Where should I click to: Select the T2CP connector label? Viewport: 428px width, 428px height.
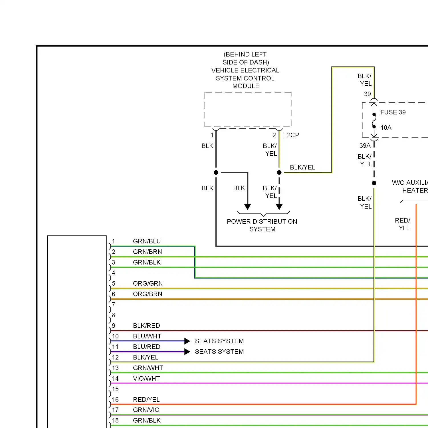291,135
